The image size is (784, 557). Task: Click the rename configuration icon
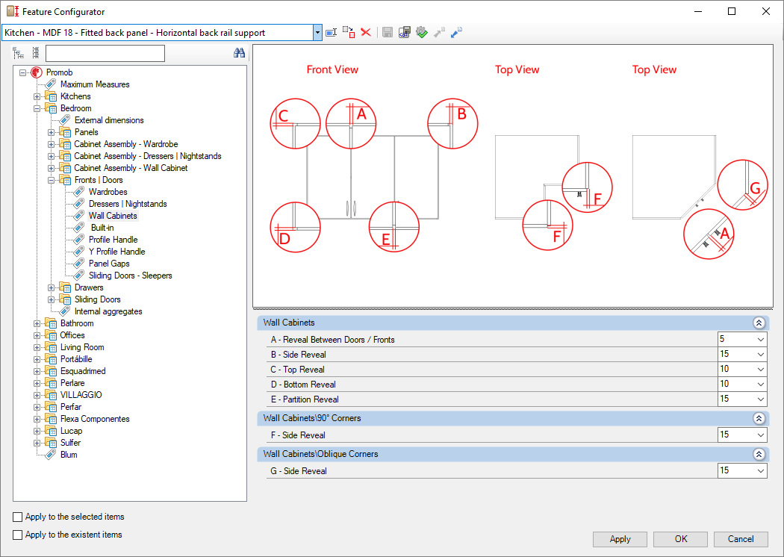pos(331,33)
